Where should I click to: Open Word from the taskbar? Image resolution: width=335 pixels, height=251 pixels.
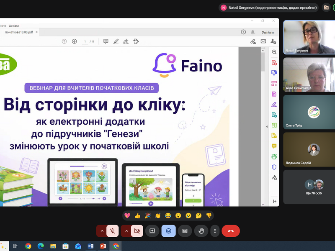pyautogui.click(x=90, y=246)
